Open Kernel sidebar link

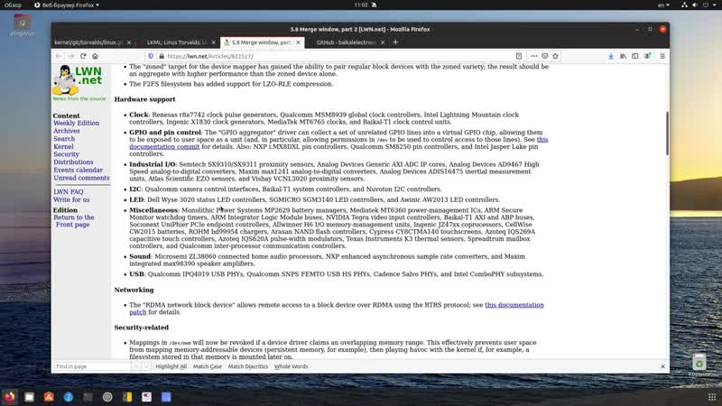tap(63, 146)
